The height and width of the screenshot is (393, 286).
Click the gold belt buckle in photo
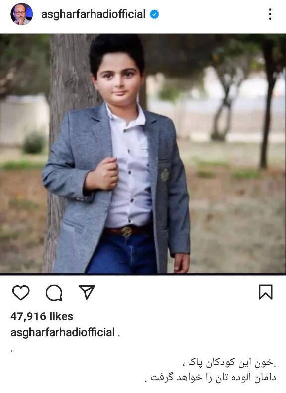tap(127, 231)
